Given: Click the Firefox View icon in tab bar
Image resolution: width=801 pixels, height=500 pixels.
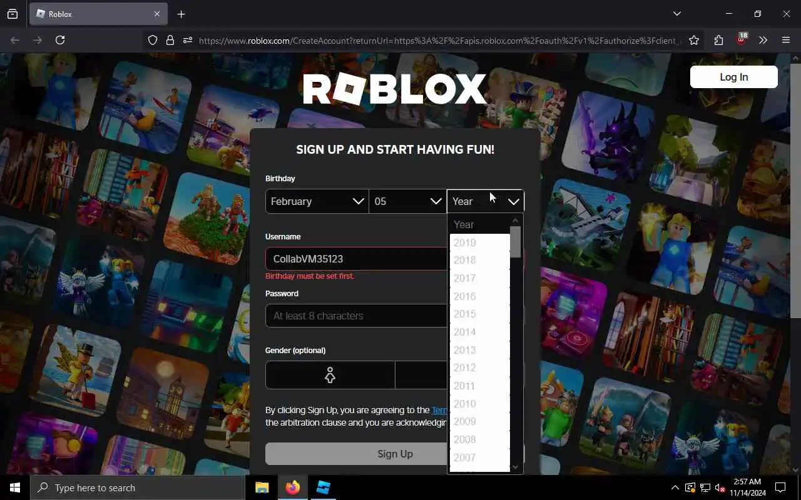Looking at the screenshot, I should click(x=13, y=14).
